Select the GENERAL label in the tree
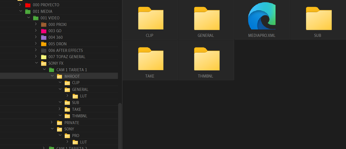Image resolution: width=346 pixels, height=149 pixels. point(80,90)
